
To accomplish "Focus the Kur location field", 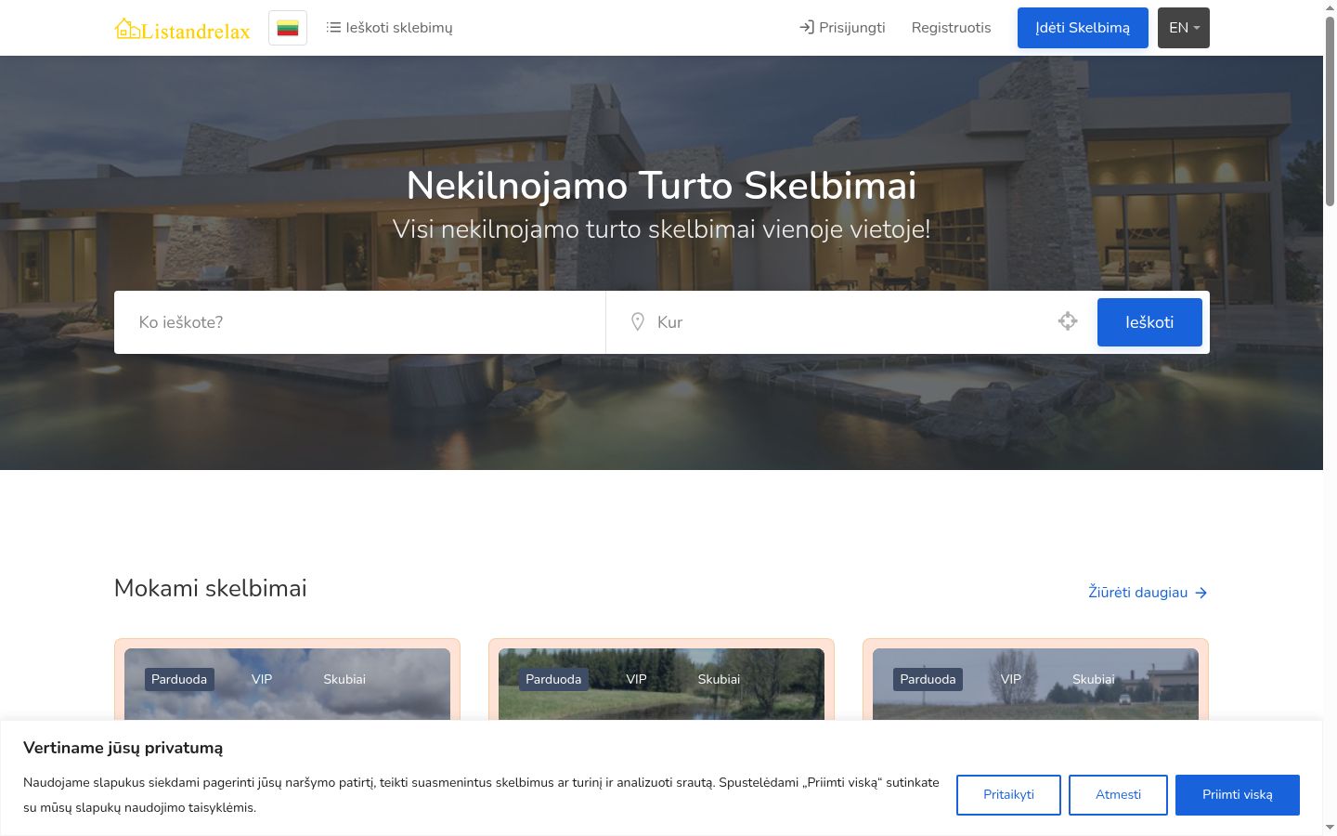I will point(850,322).
